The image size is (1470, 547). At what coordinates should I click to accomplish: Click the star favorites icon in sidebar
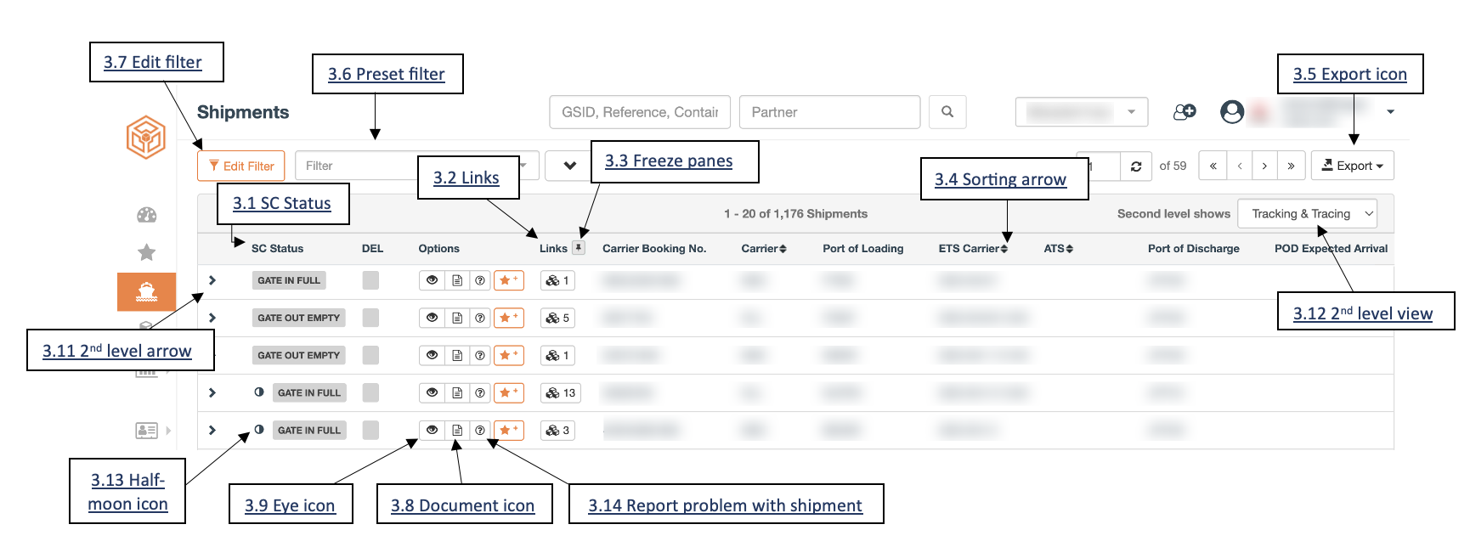(x=146, y=252)
